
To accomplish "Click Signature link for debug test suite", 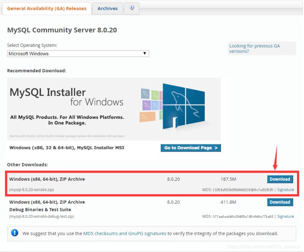I will 285,216.
